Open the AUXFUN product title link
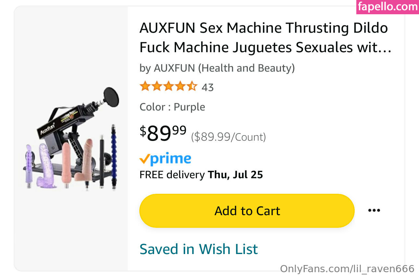Screen dimensions: 419x279 click(265, 38)
